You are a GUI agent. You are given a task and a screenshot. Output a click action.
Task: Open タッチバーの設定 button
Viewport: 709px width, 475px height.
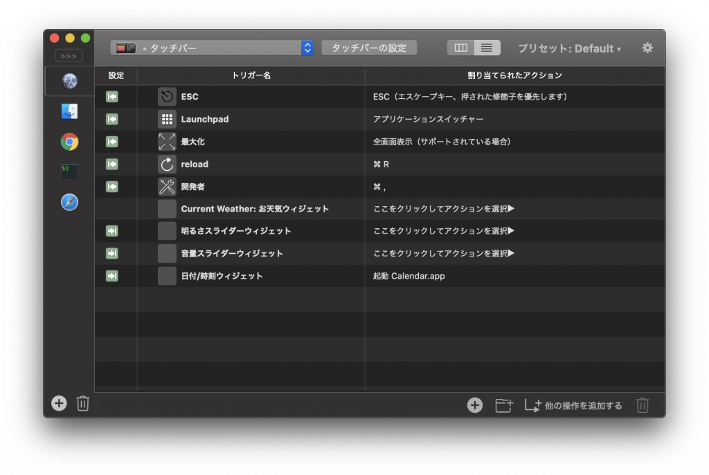point(369,48)
